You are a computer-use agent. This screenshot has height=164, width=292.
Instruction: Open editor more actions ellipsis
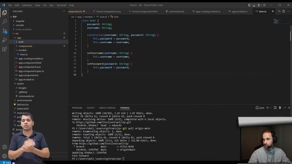(288, 11)
